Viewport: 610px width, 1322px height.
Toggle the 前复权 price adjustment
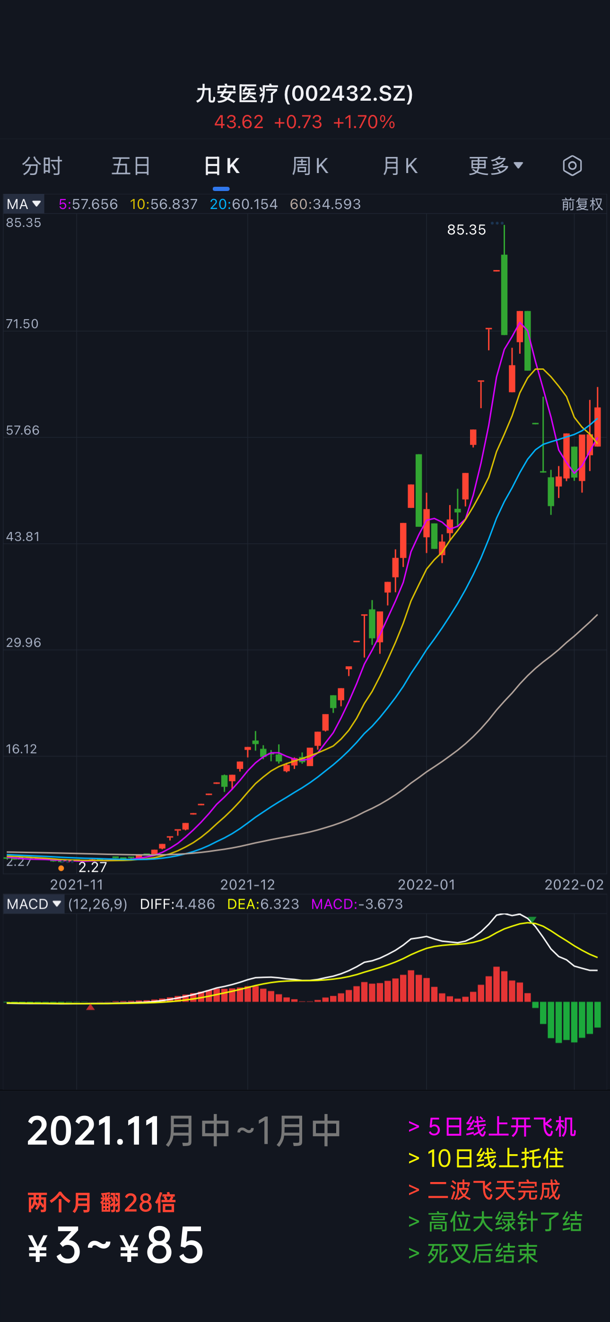581,204
